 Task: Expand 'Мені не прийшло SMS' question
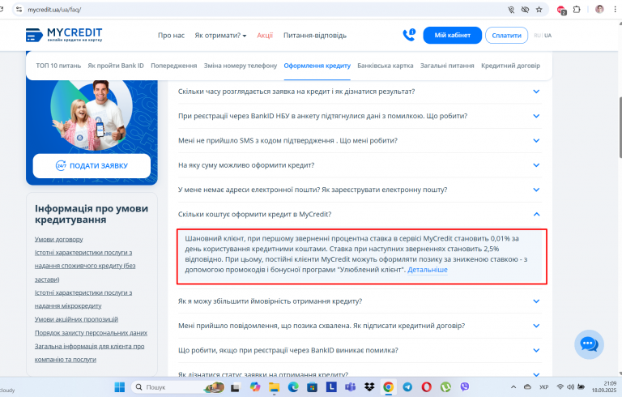coord(360,141)
